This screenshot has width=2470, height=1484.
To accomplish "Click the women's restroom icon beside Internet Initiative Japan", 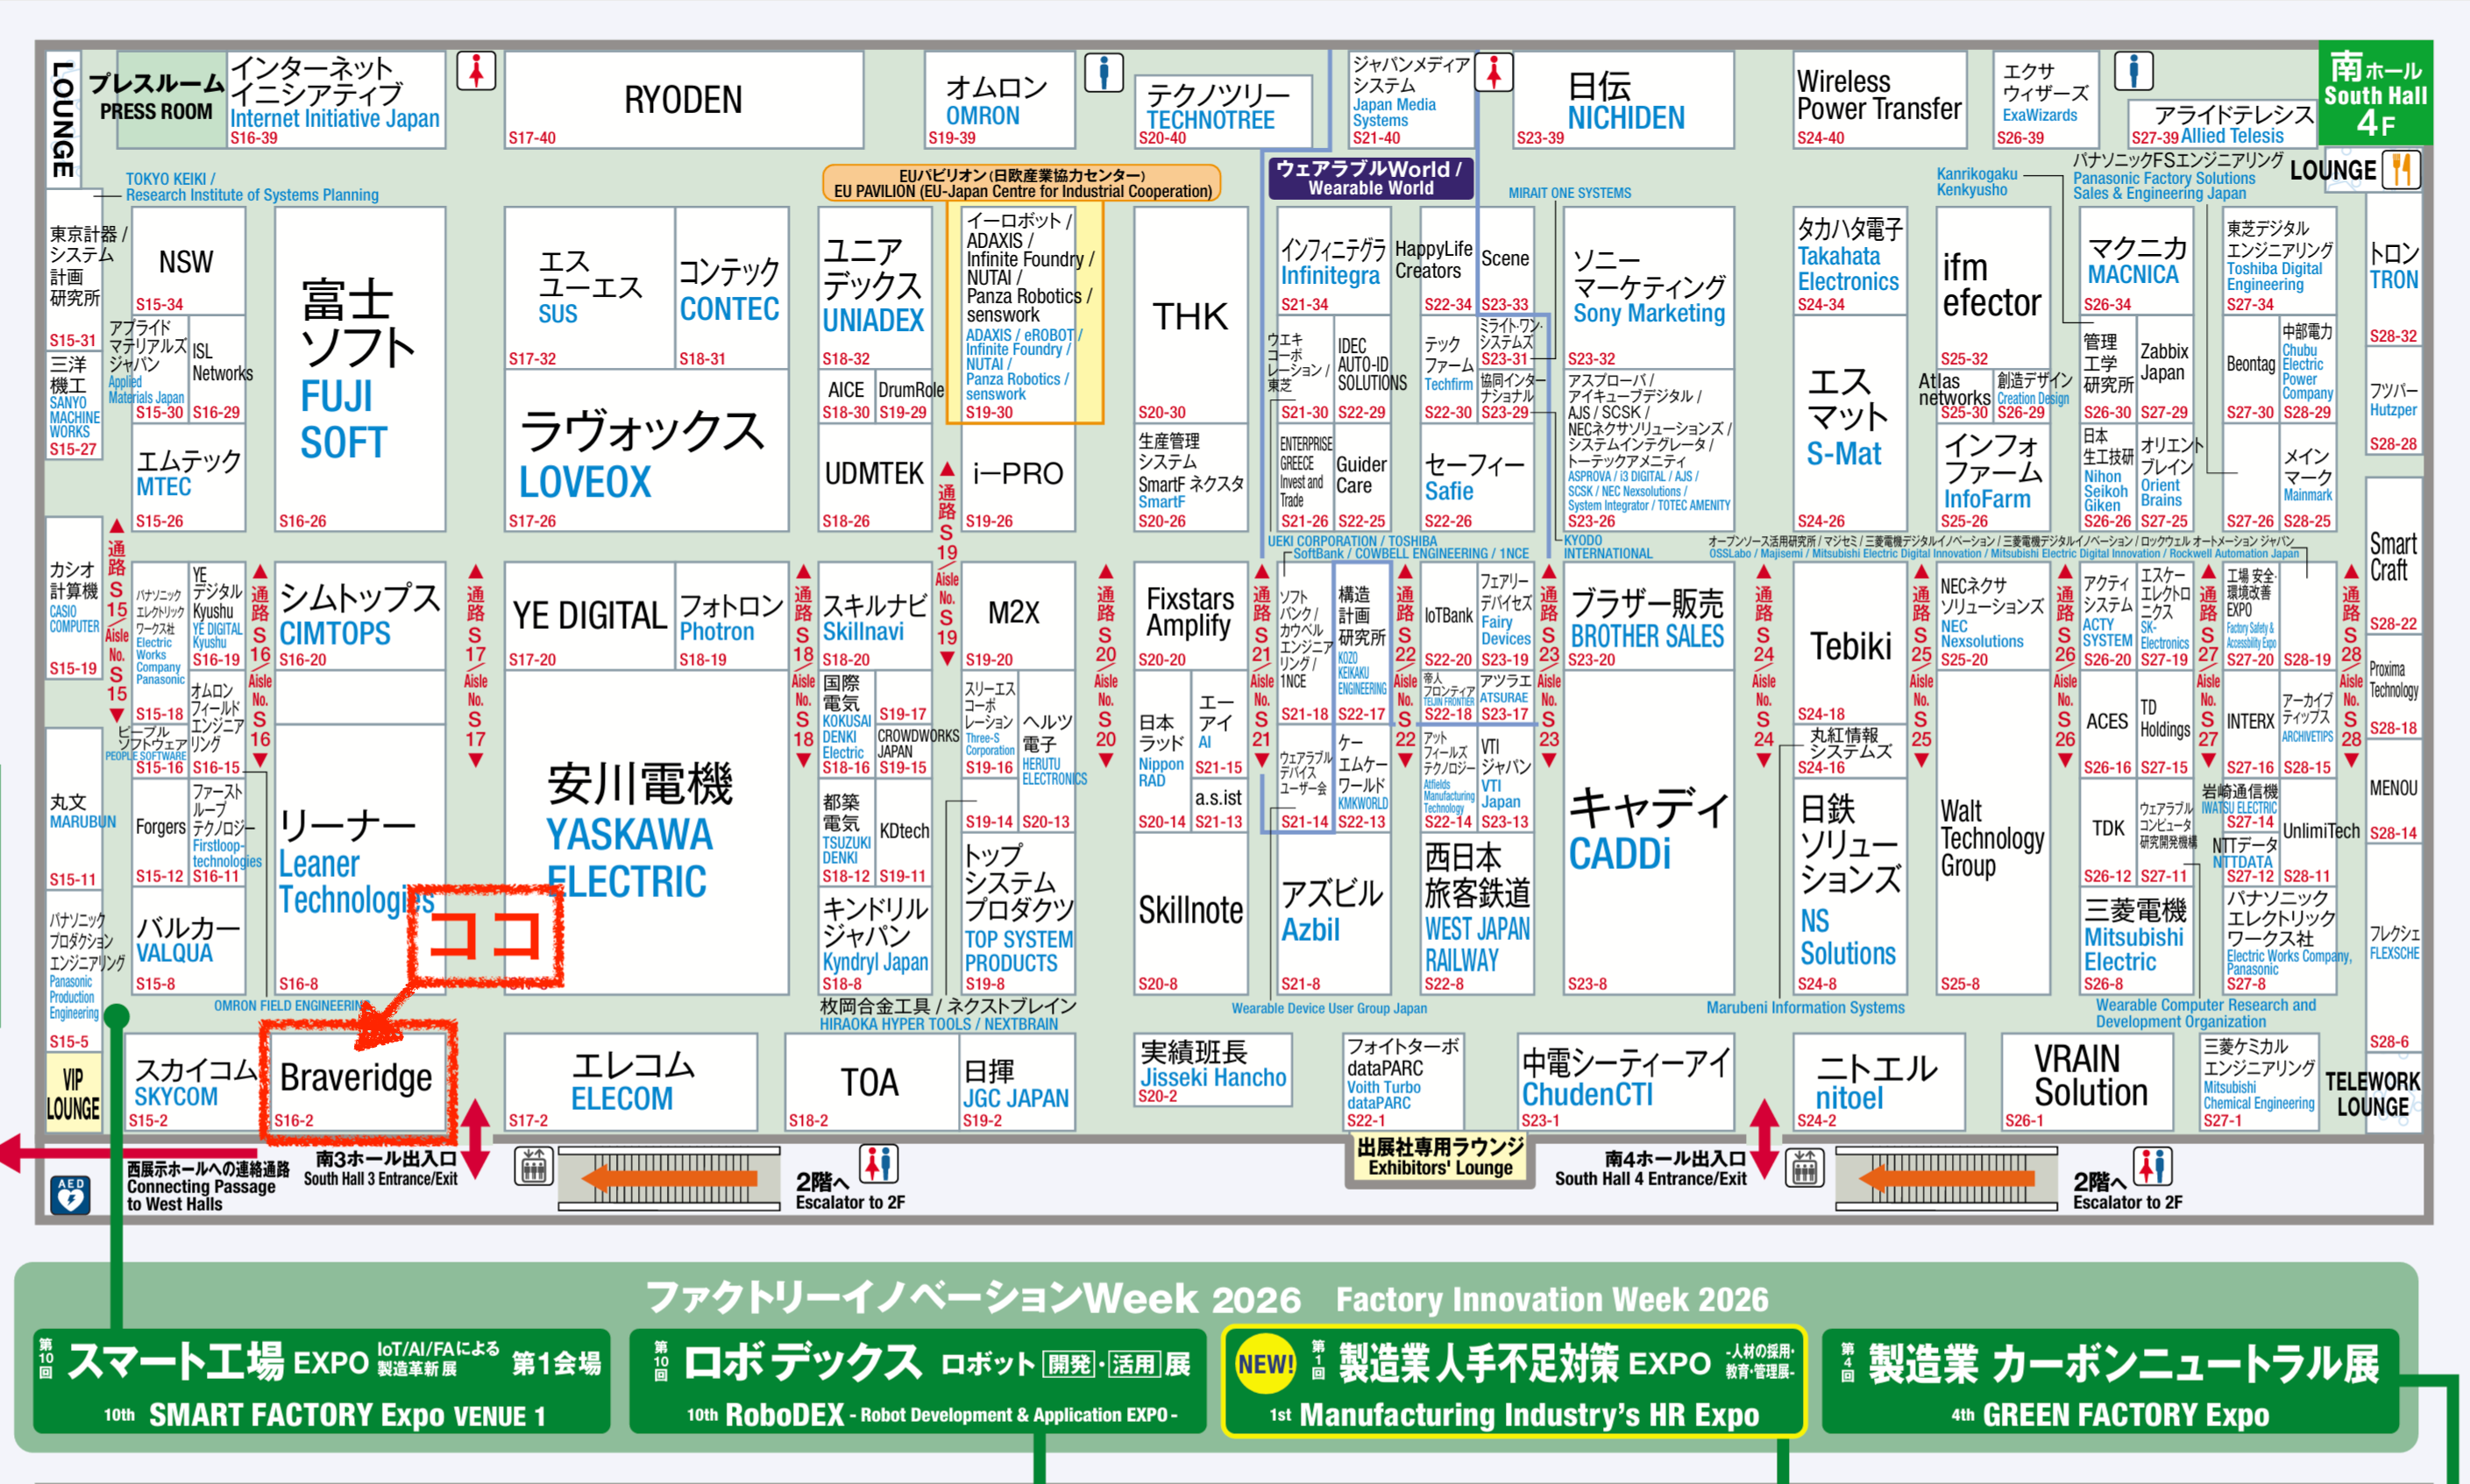I will click(x=476, y=71).
